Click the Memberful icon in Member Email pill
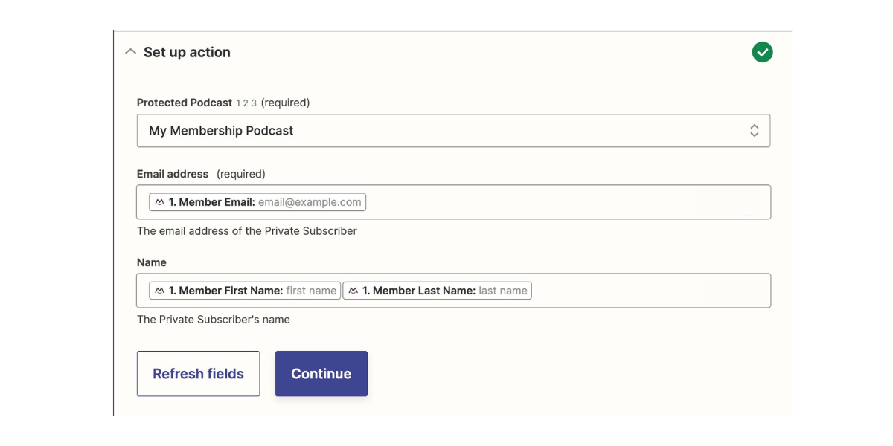Screen dimensions: 893x446 coord(159,202)
